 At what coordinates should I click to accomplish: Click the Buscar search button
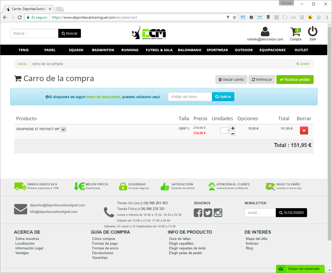[70, 33]
